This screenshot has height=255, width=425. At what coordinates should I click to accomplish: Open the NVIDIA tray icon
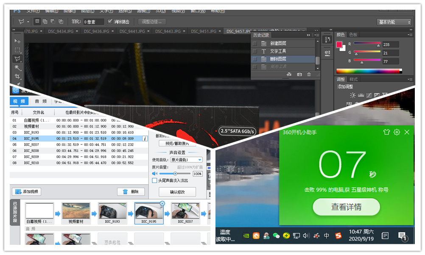point(246,236)
